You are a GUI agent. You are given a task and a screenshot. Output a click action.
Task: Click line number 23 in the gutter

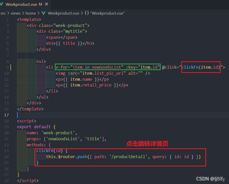(x=6, y=151)
